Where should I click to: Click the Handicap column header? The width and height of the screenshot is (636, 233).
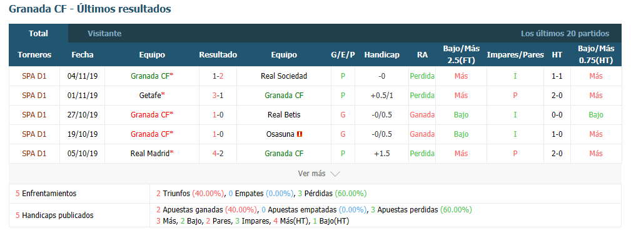tap(381, 55)
